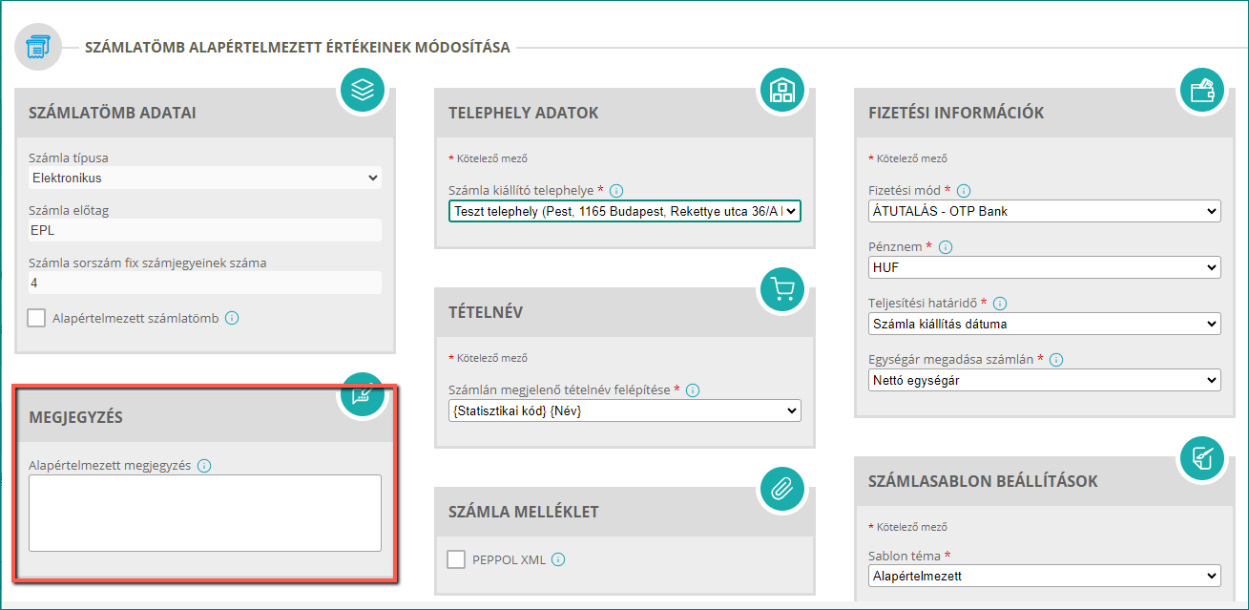This screenshot has width=1249, height=610.
Task: Open the Számla típusa dropdown
Action: point(205,178)
